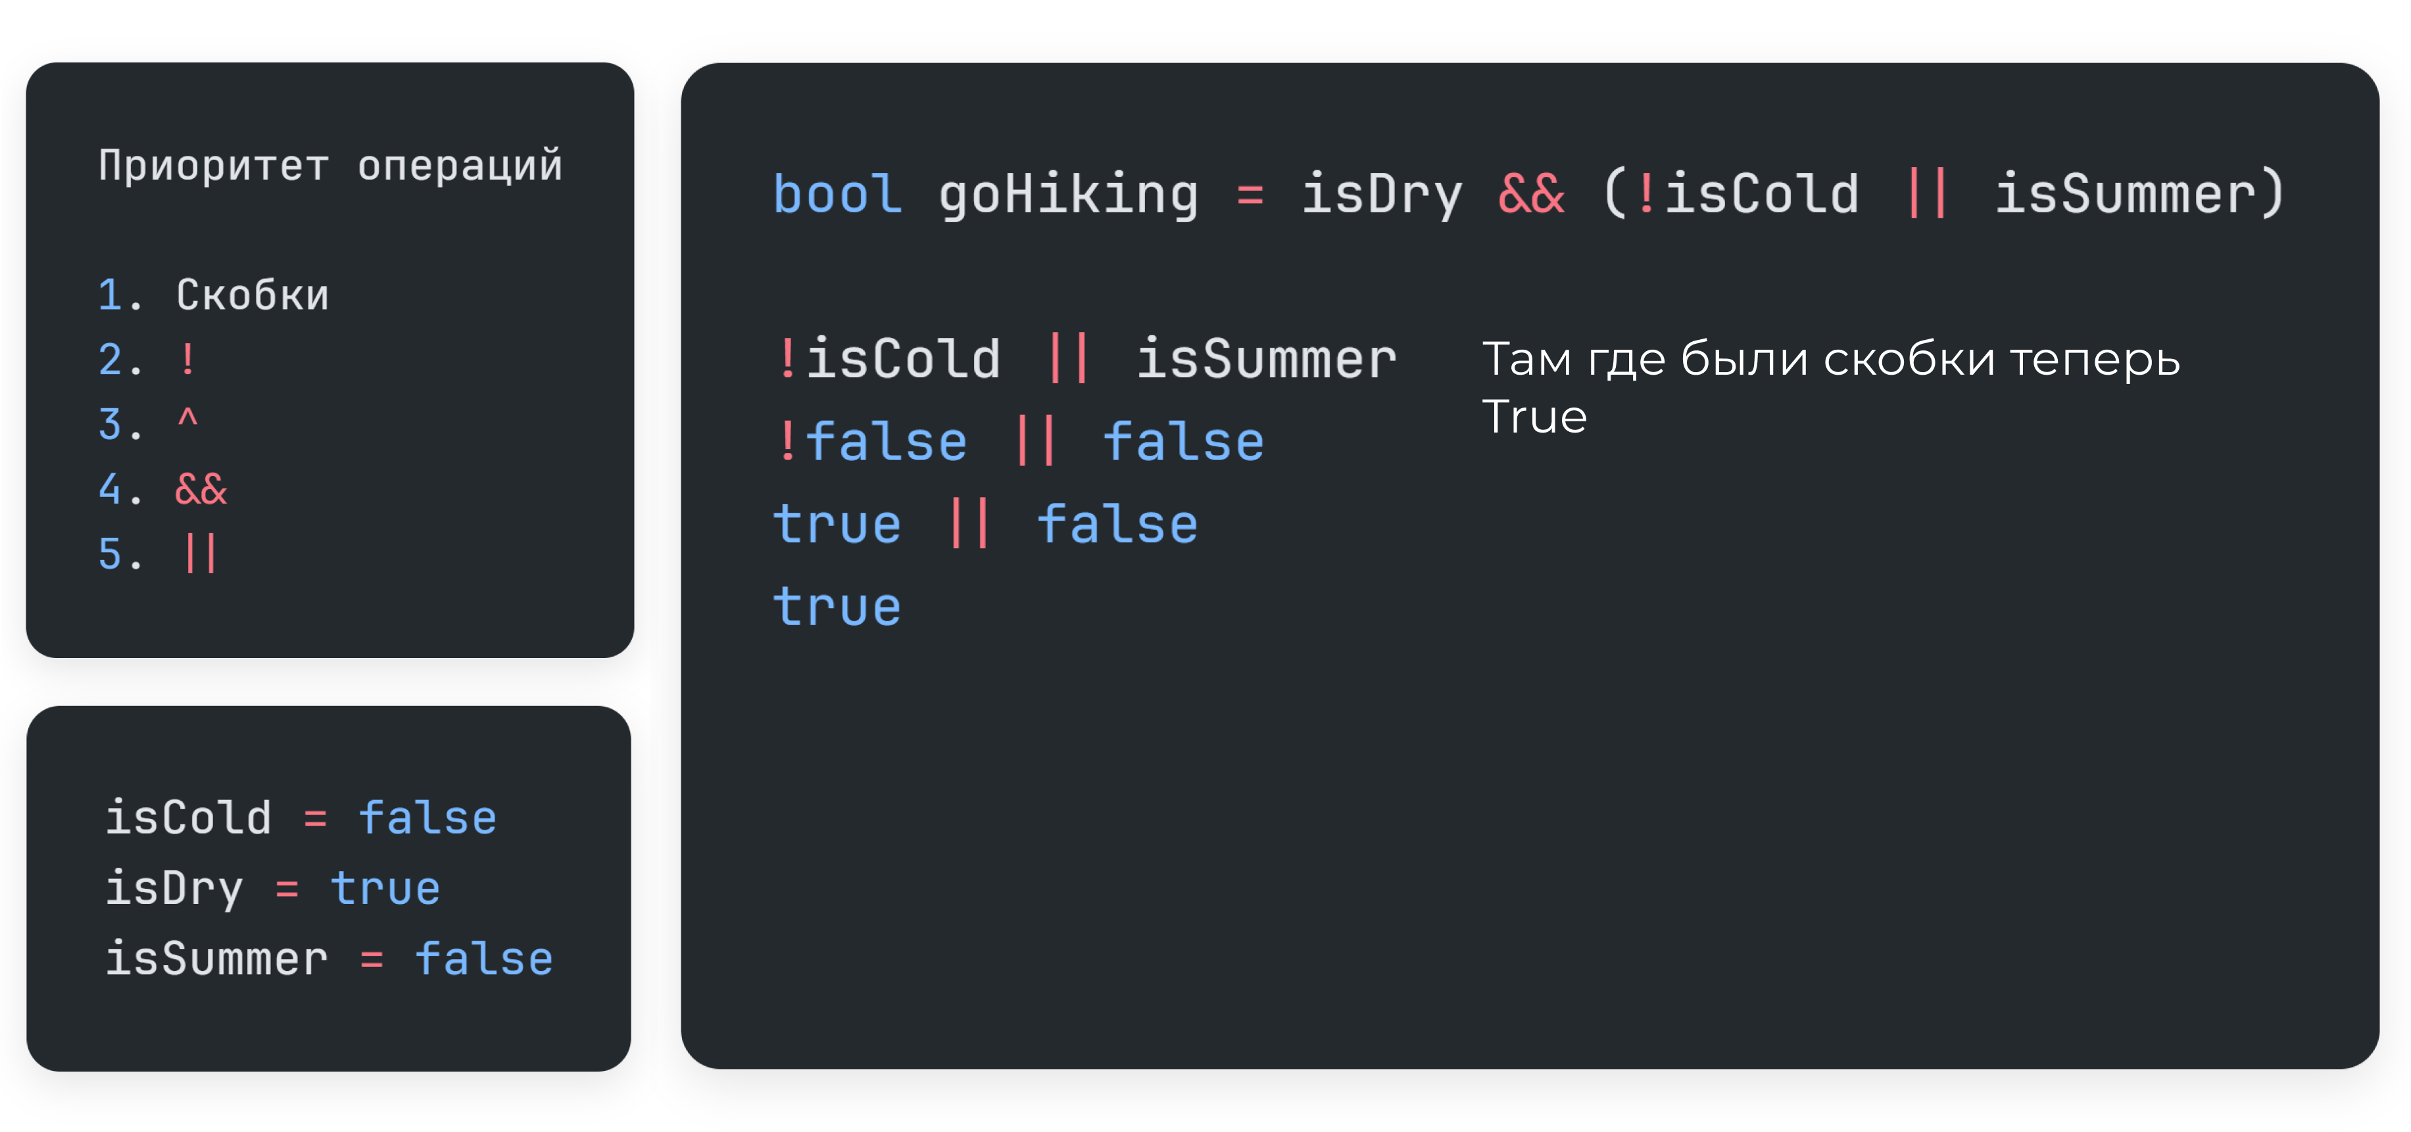Click the 'bool' keyword in the declaration
This screenshot has width=2411, height=1132.
(838, 195)
